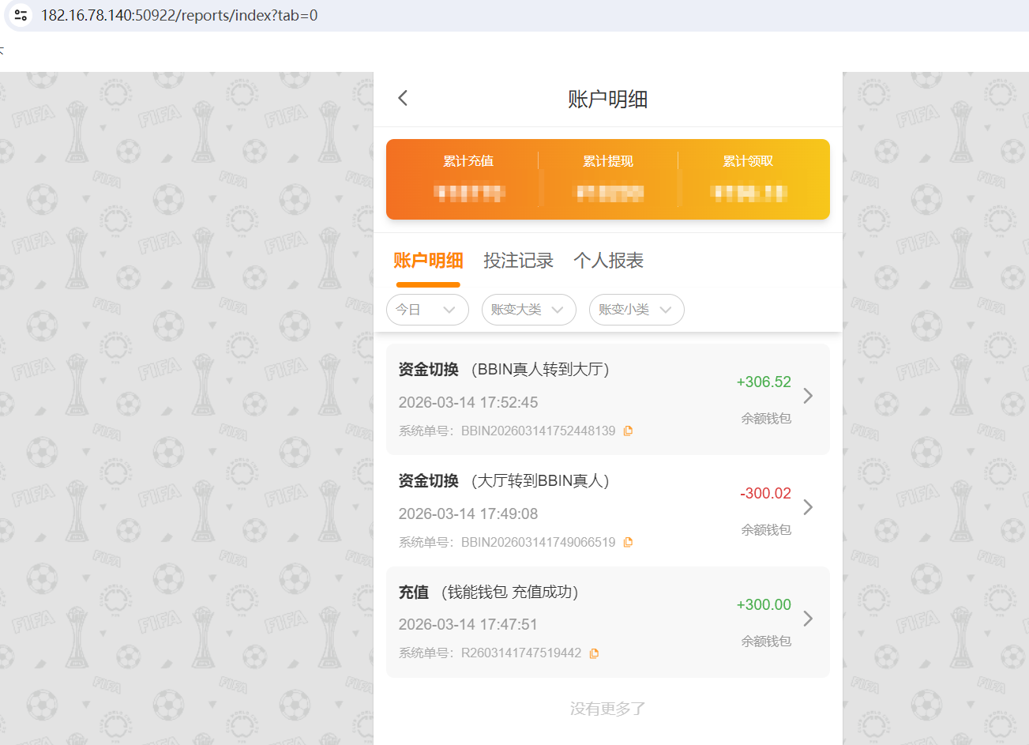
Task: Click the 累计提现 total withdrawal stat
Action: coord(609,178)
